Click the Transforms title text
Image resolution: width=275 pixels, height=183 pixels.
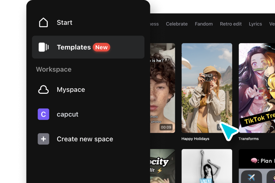[x=248, y=139]
